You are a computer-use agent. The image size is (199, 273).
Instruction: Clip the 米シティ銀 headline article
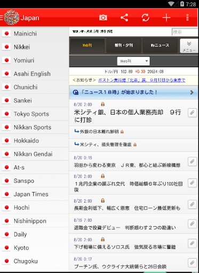[192, 113]
